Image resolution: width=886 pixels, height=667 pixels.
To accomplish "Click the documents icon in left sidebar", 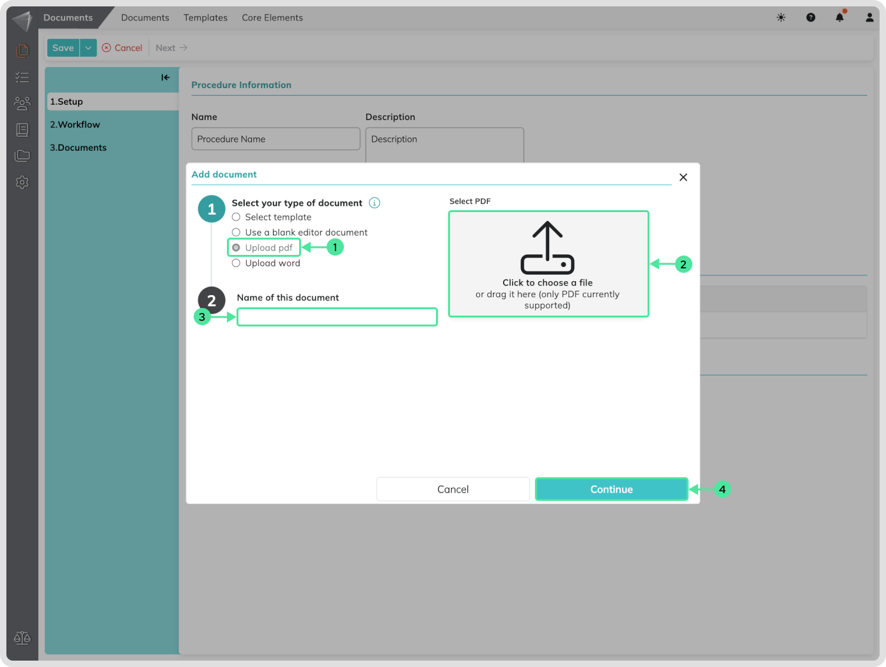I will (22, 50).
